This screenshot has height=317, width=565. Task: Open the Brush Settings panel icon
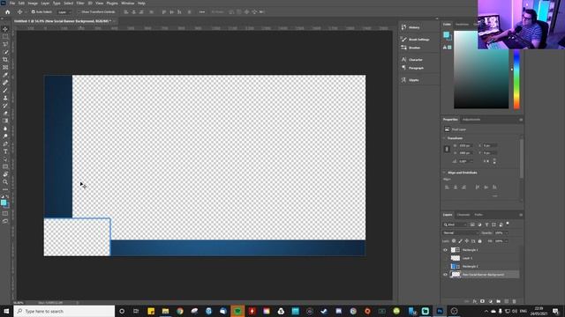coord(403,39)
